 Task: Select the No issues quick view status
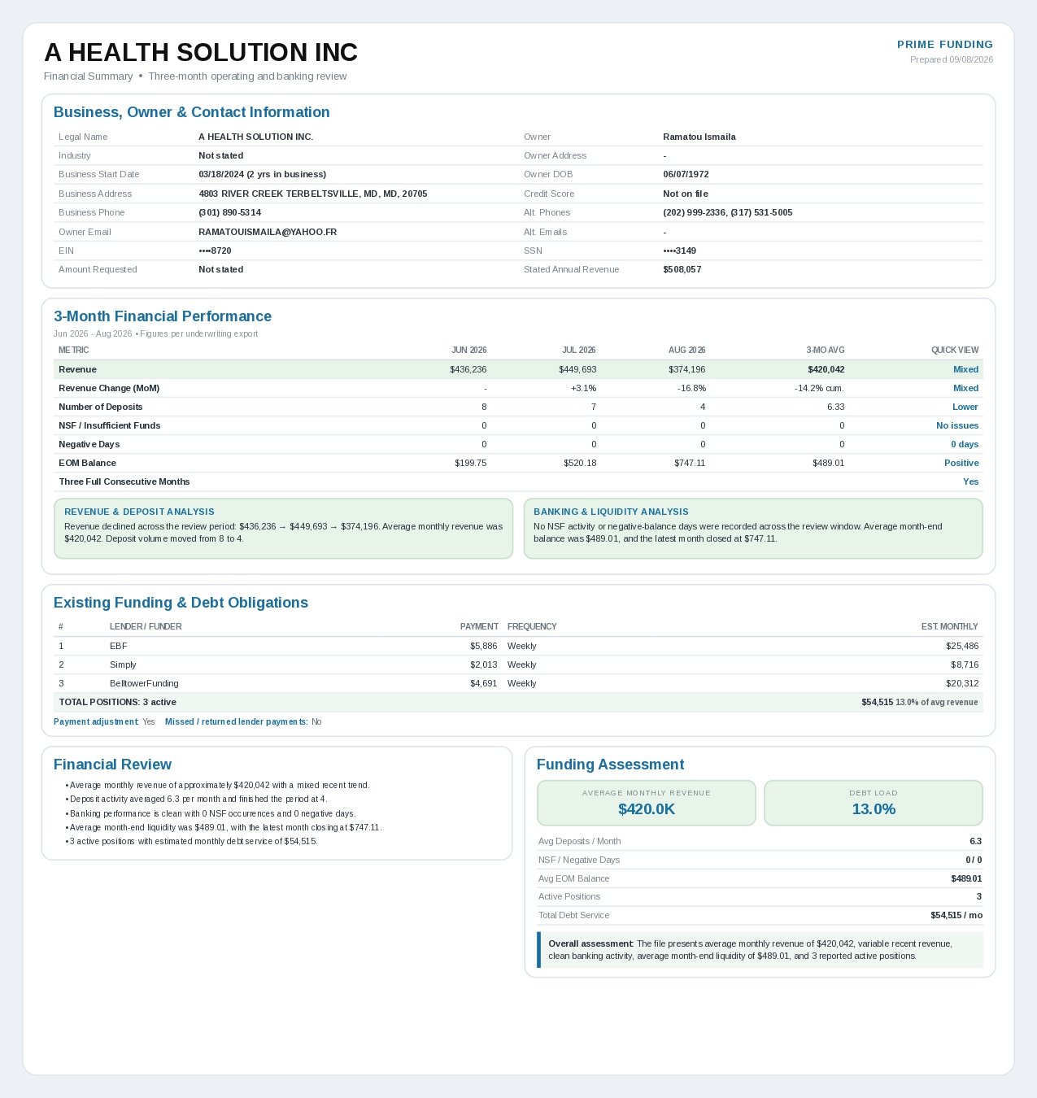tap(957, 425)
